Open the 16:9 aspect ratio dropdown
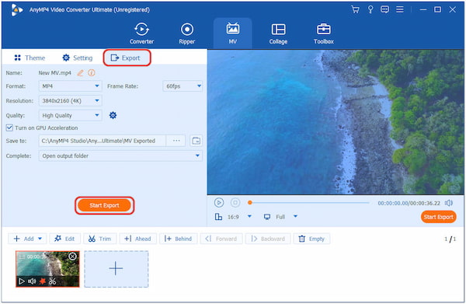Screen dimensions: 466x304 point(249,217)
